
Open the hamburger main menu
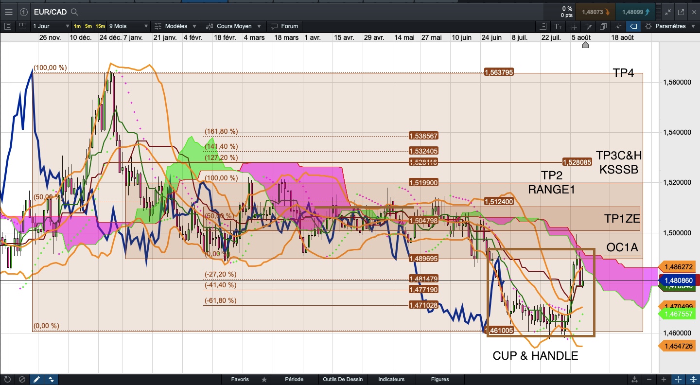point(8,12)
